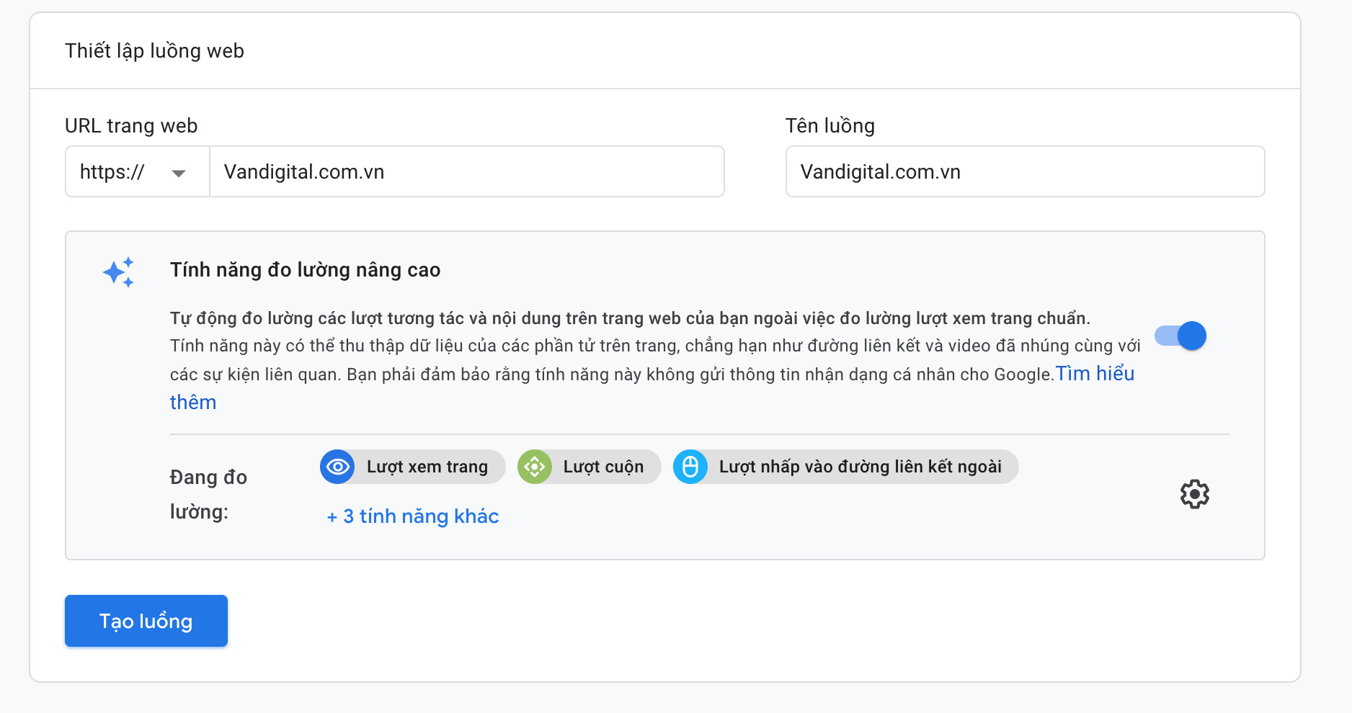Screen dimensions: 1352x713
Task: Click the sparkle icon beside Tính năng đo lường nâng cao
Action: tap(119, 272)
